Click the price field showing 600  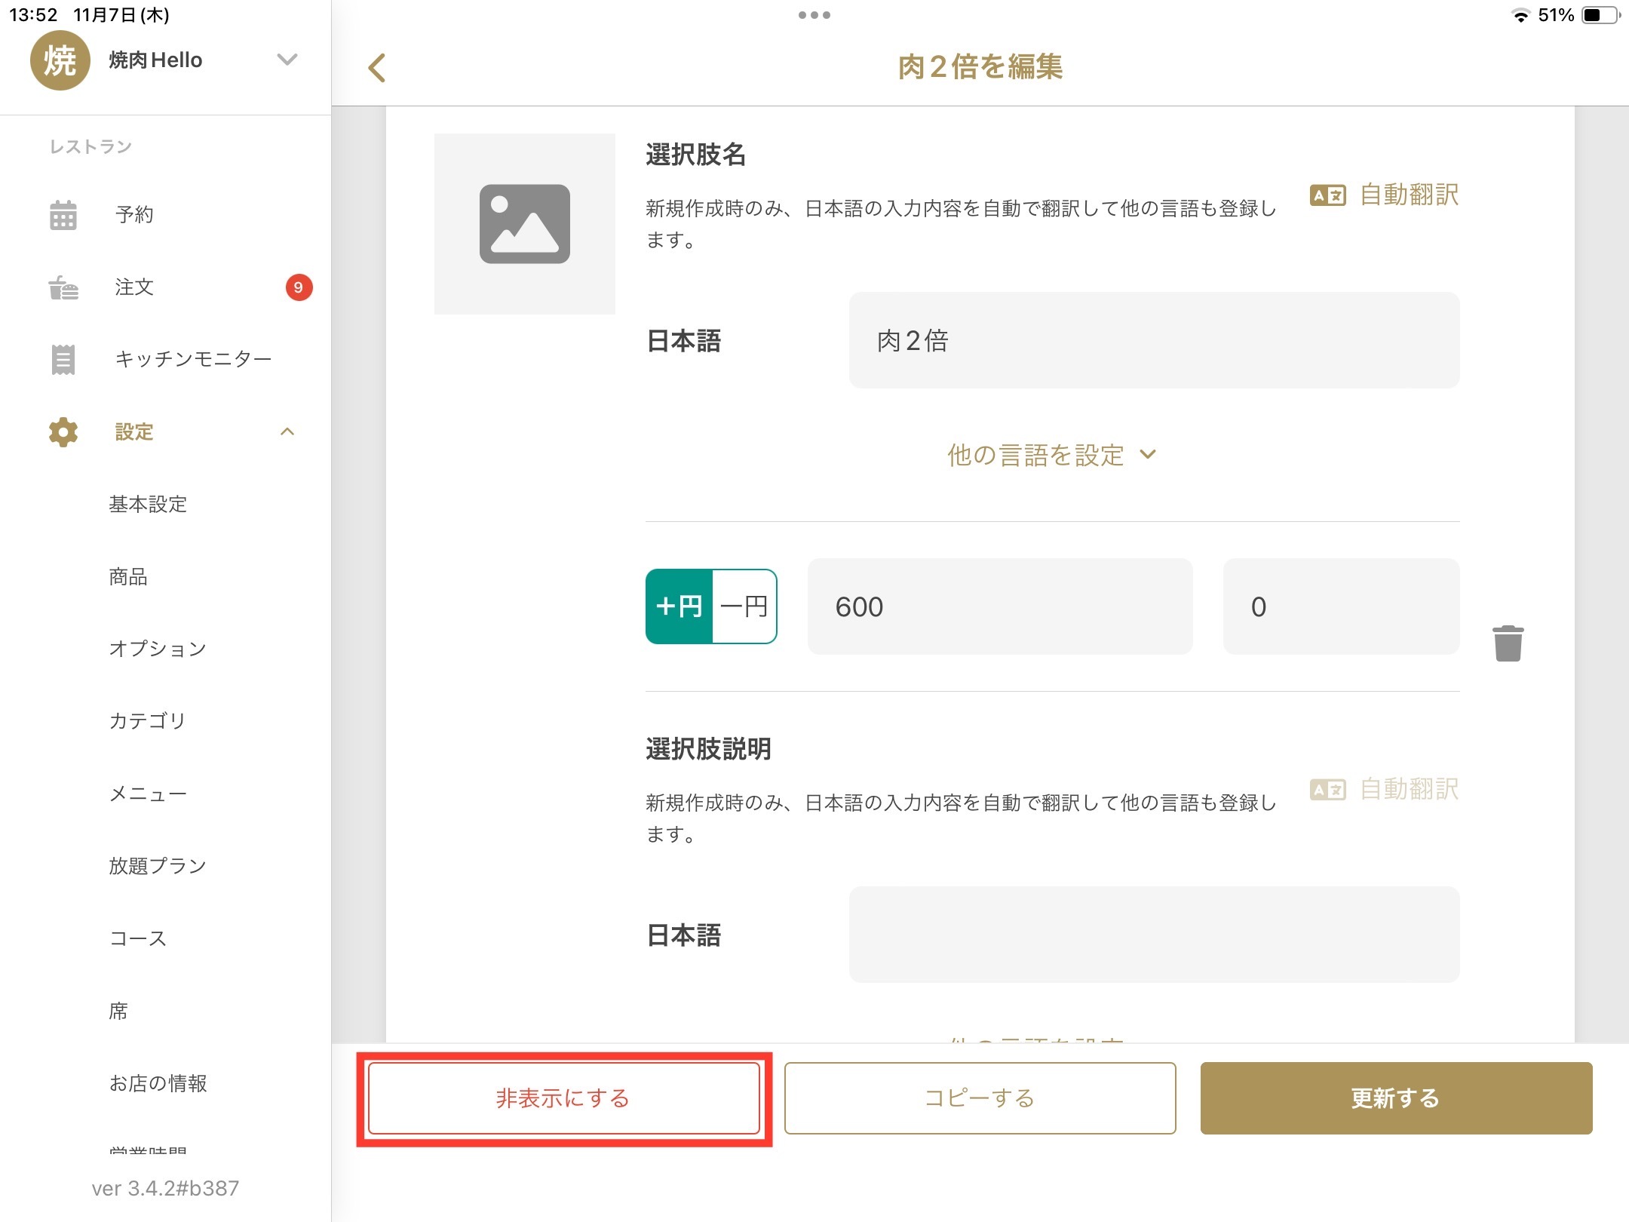click(1000, 606)
